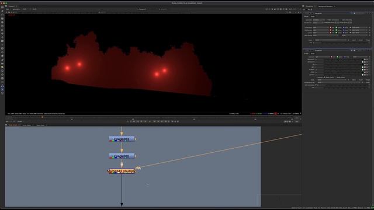
Task: Open the Filter nodes toolbar menu
Action: pyautogui.click(x=2, y=26)
